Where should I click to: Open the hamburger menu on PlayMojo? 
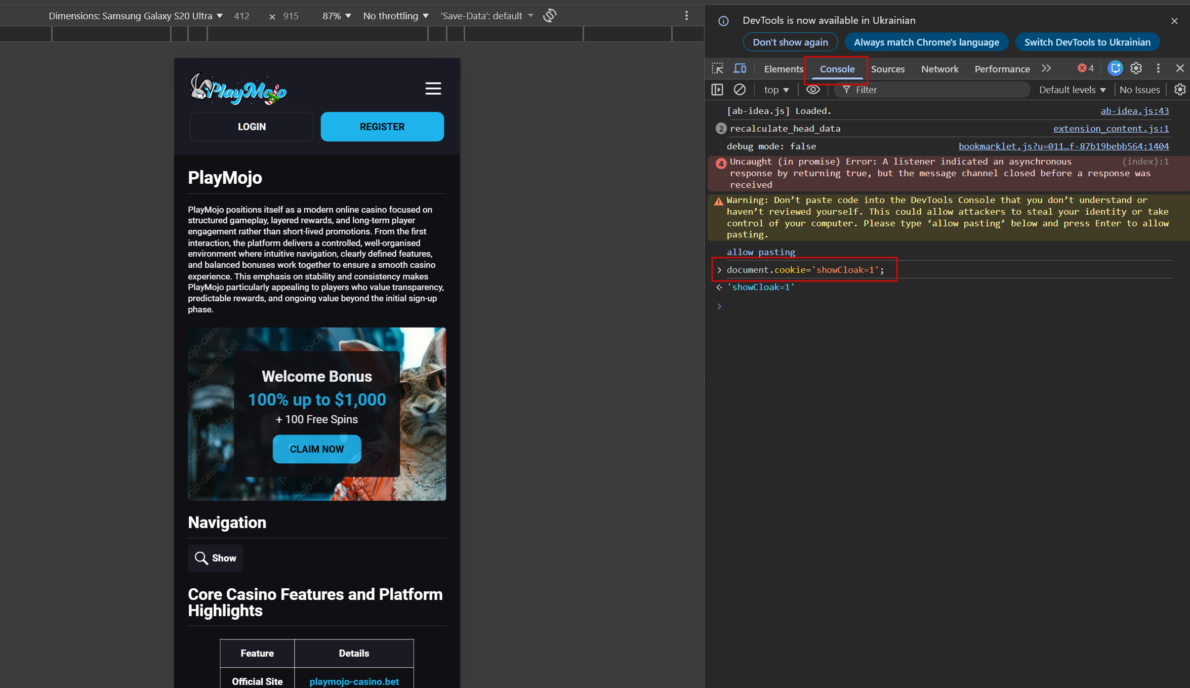tap(433, 89)
